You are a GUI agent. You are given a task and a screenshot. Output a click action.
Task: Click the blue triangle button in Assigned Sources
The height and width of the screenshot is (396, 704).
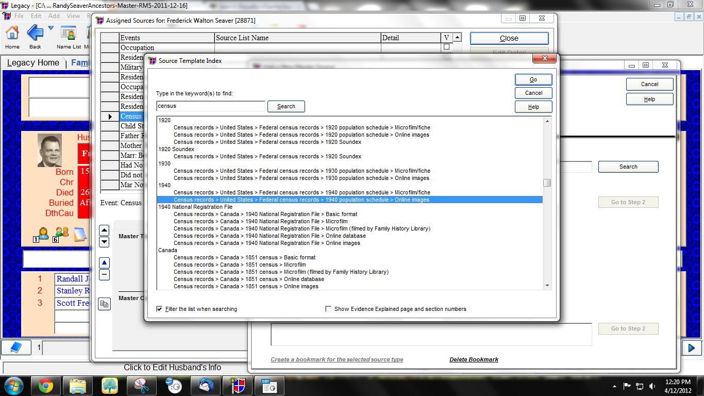click(x=104, y=263)
